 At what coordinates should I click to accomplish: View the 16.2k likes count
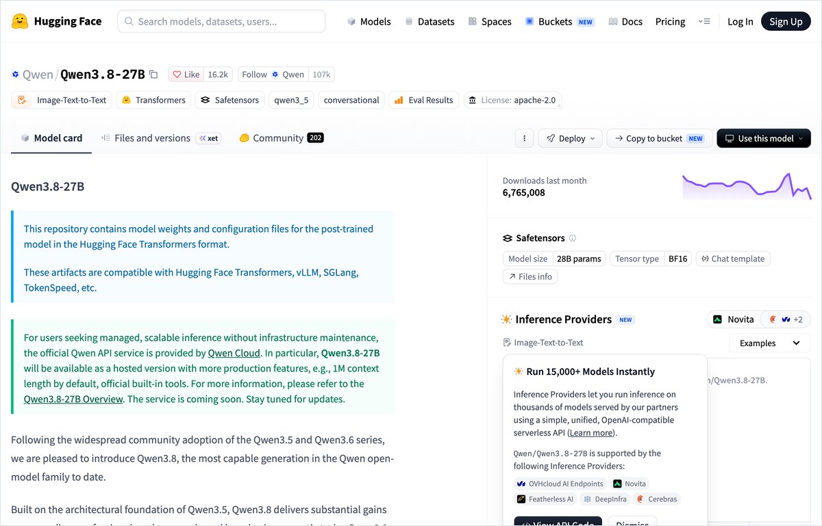[x=218, y=75]
